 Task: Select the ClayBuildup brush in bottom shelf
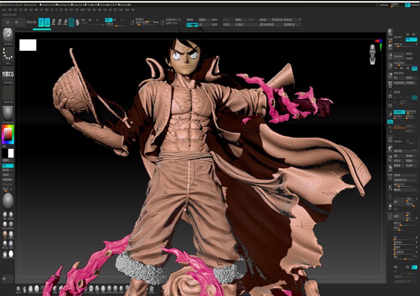[103, 289]
